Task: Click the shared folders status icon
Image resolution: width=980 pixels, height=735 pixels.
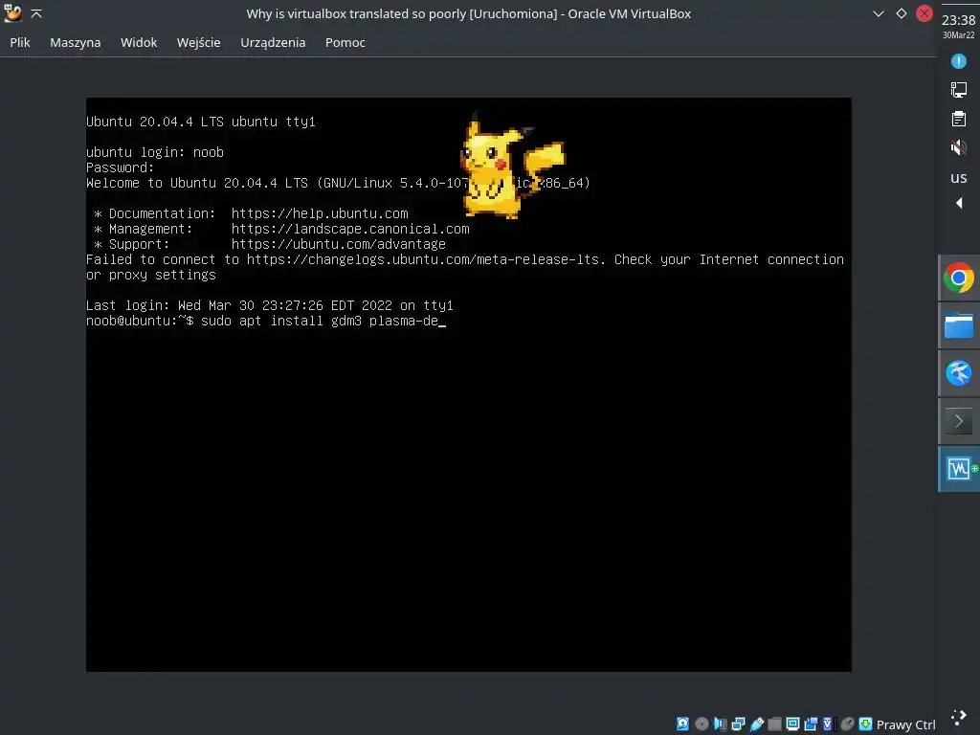Action: [x=774, y=724]
